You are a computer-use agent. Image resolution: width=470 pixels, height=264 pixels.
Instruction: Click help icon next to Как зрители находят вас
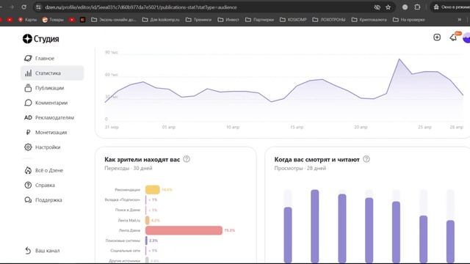pyautogui.click(x=187, y=159)
